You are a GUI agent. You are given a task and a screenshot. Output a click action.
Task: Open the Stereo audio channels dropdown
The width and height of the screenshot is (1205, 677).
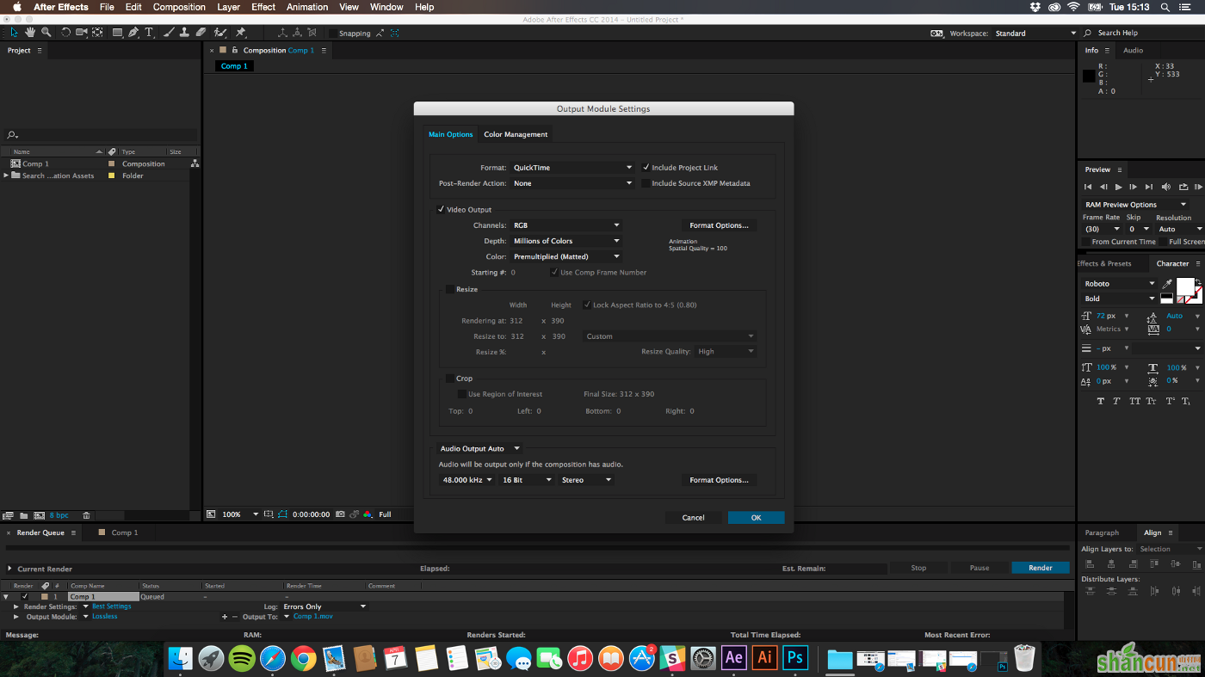tap(586, 480)
